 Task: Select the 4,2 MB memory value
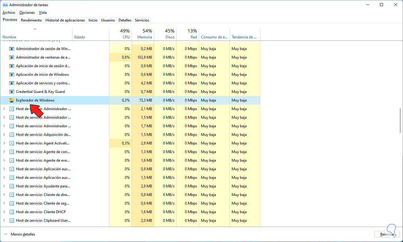[x=147, y=83]
